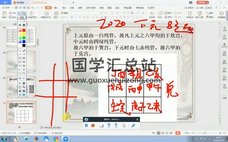Toggle bold text formatting
The height and width of the screenshot is (142, 228).
pyautogui.click(x=72, y=17)
